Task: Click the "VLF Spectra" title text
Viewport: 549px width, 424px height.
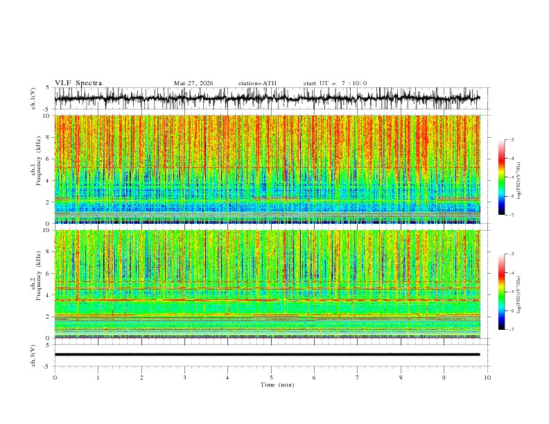Action: pos(78,83)
